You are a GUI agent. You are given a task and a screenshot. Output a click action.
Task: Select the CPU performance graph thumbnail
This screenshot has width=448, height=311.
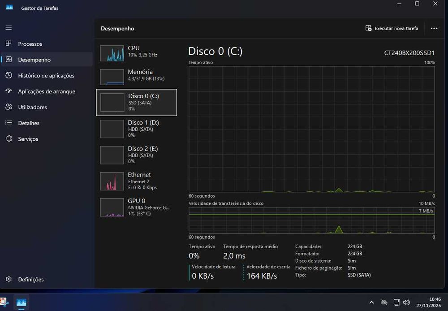pyautogui.click(x=112, y=53)
